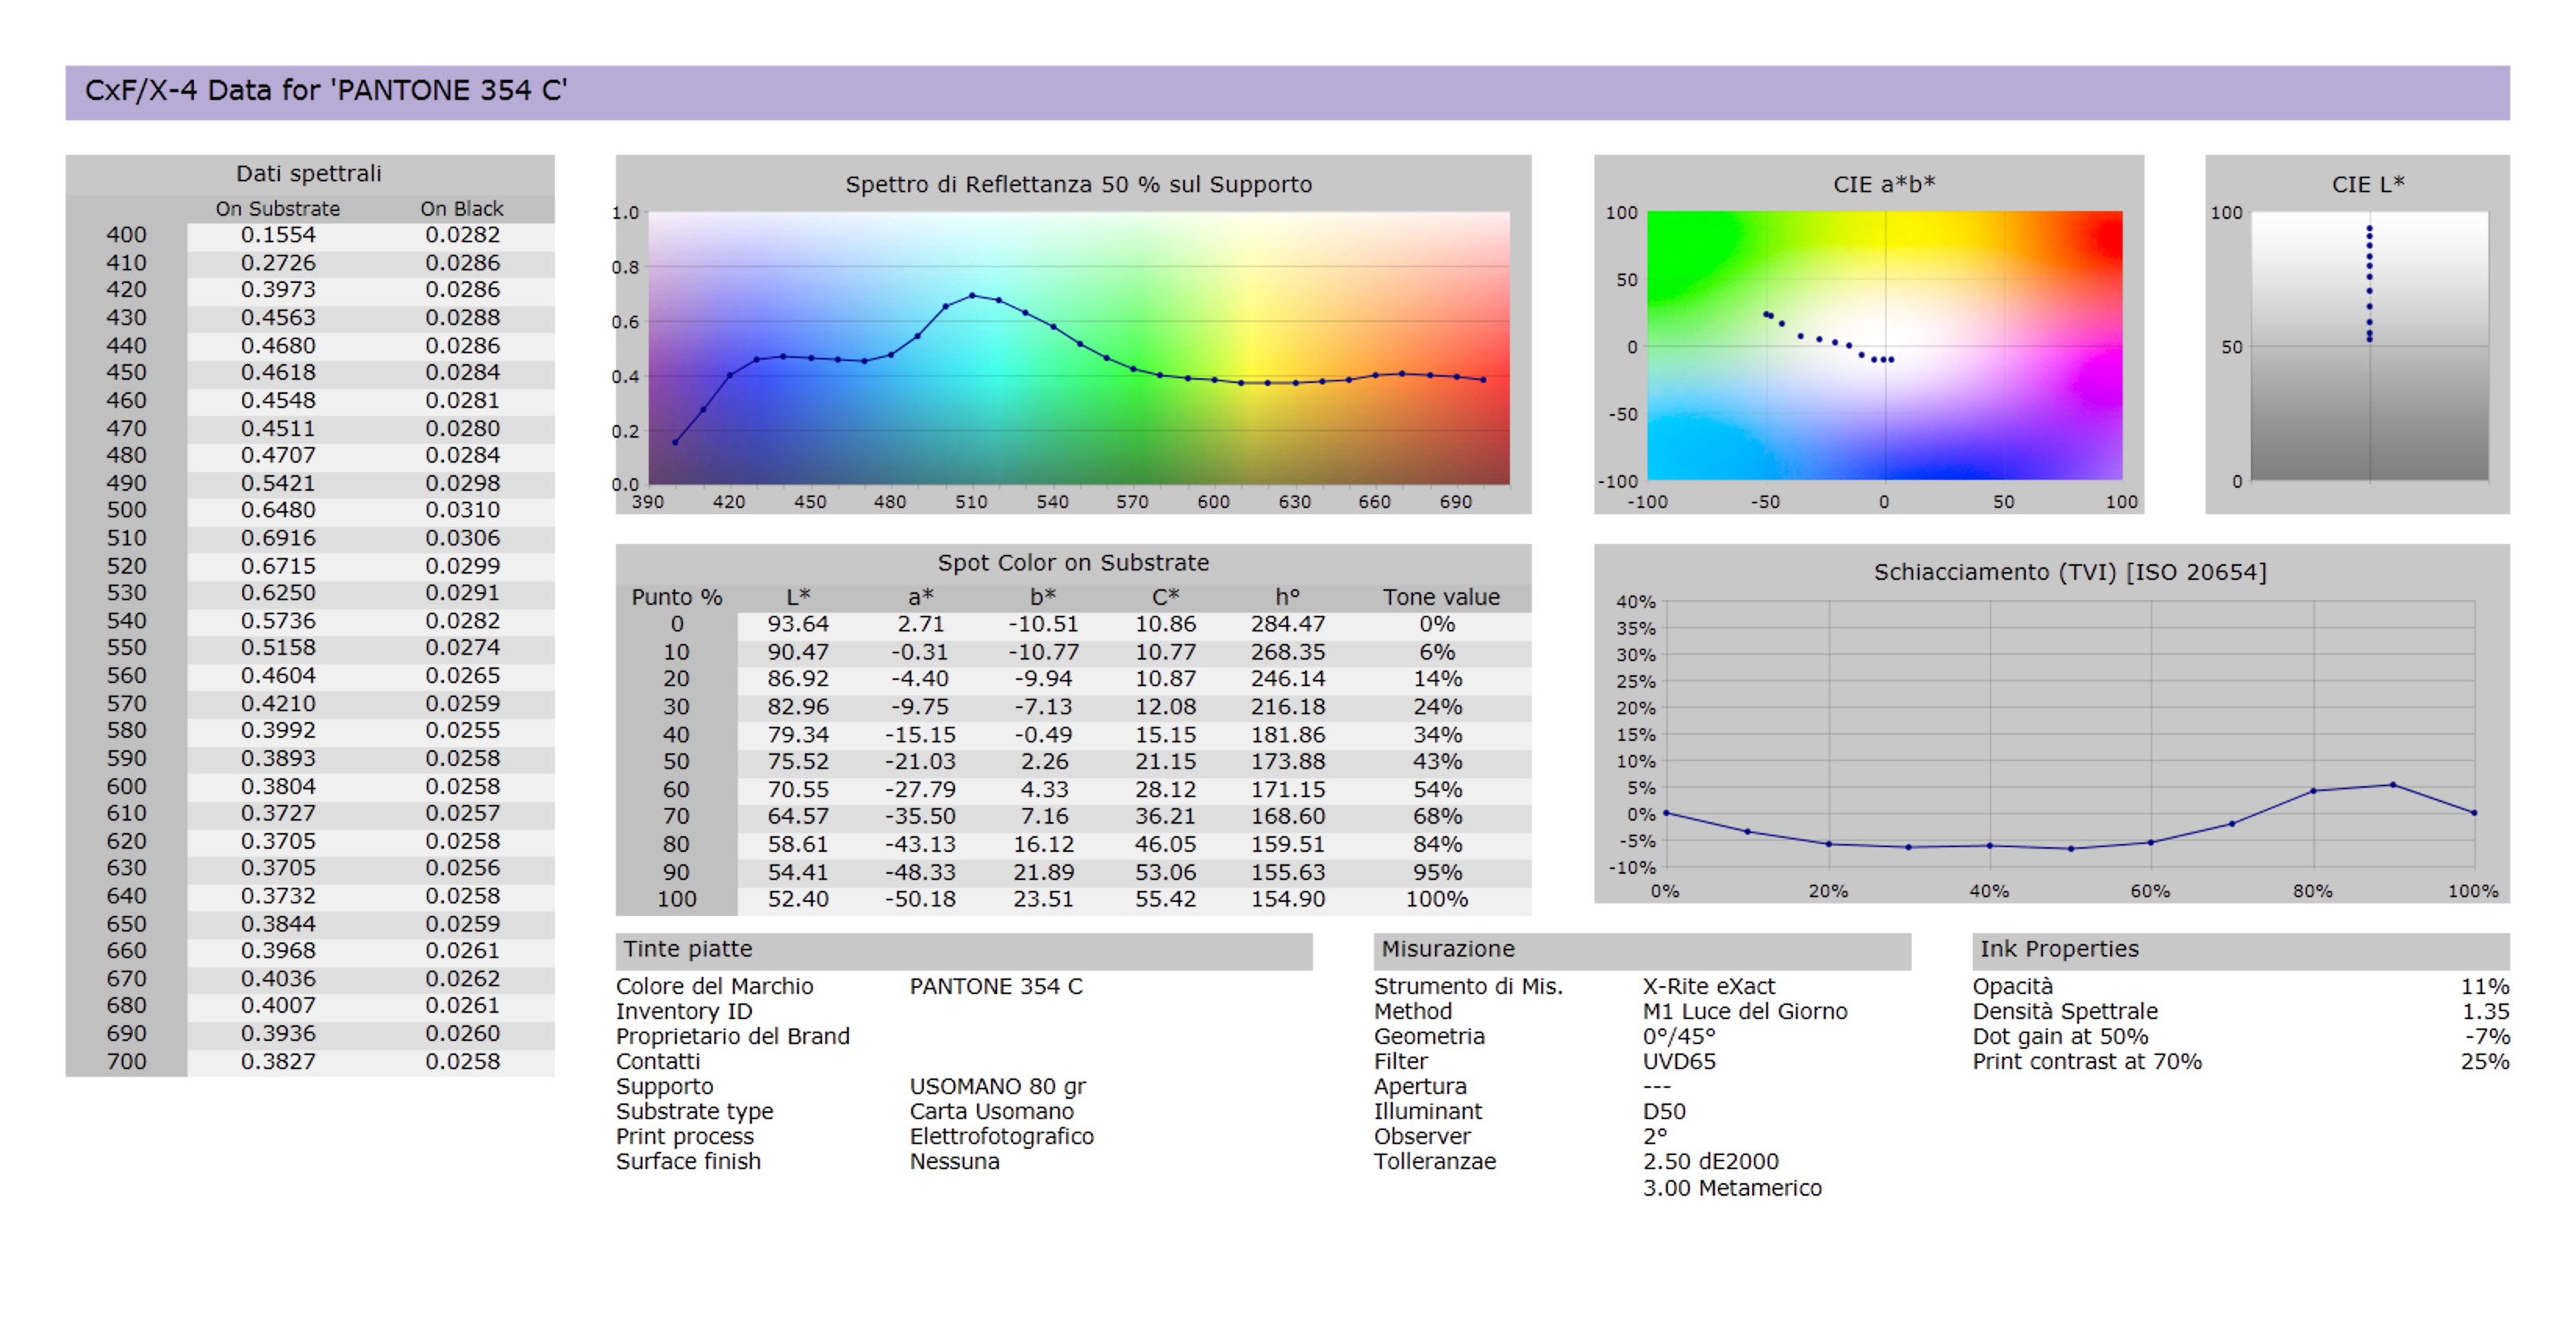
Task: Click the CIE a*b* color diagram
Action: click(x=1884, y=346)
